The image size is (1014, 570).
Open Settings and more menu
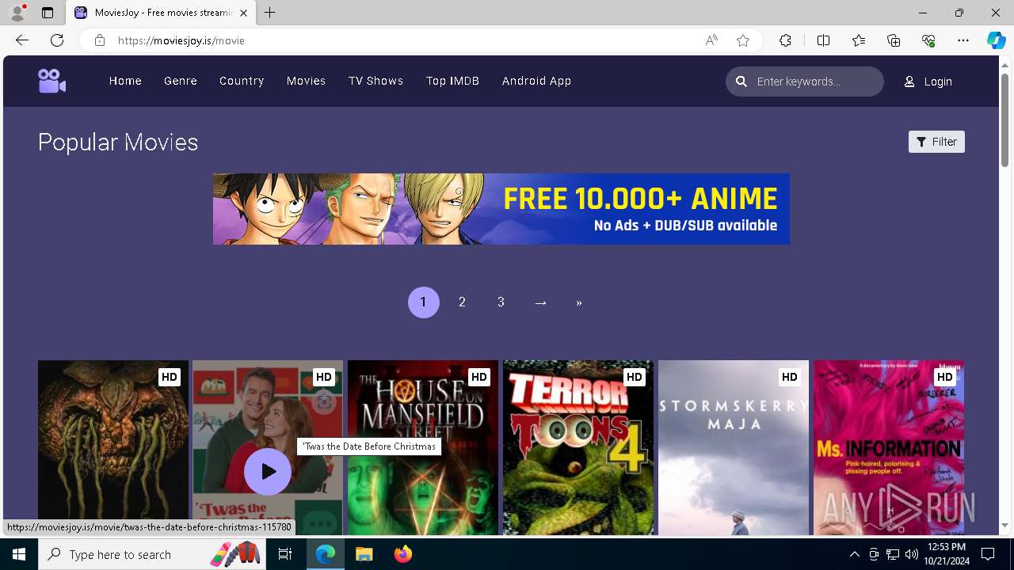coord(963,40)
